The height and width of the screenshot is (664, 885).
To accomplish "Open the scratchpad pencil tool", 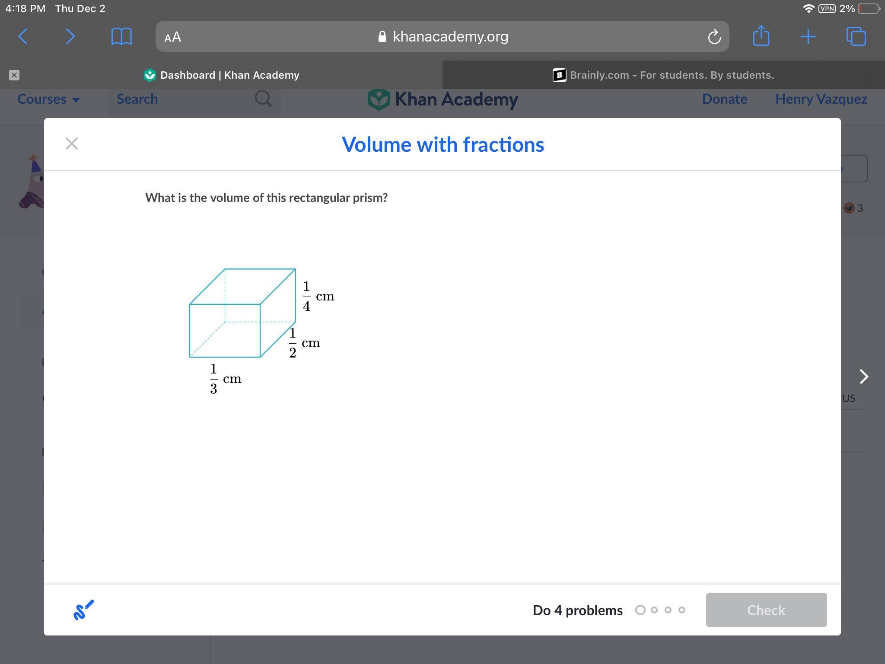I will coord(84,610).
